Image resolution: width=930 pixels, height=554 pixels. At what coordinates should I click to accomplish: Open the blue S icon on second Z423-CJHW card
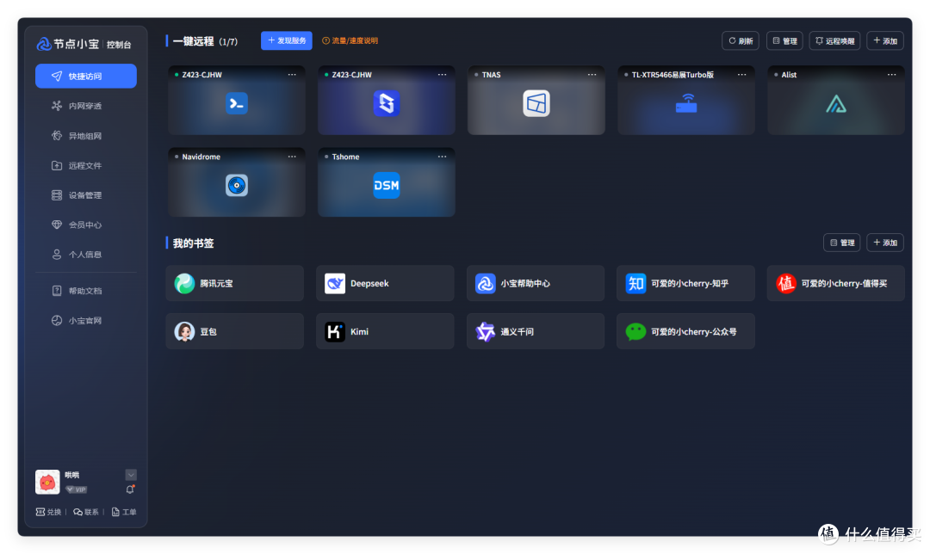(x=386, y=104)
